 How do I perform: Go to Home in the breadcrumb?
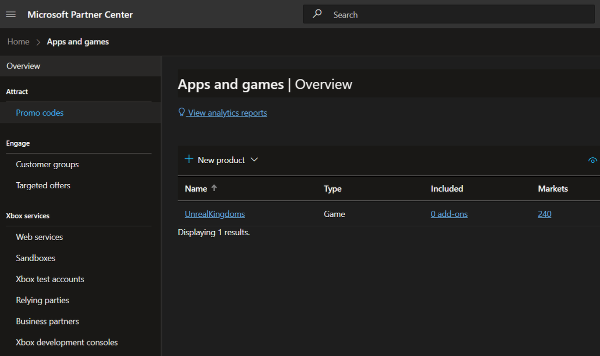[x=18, y=42]
